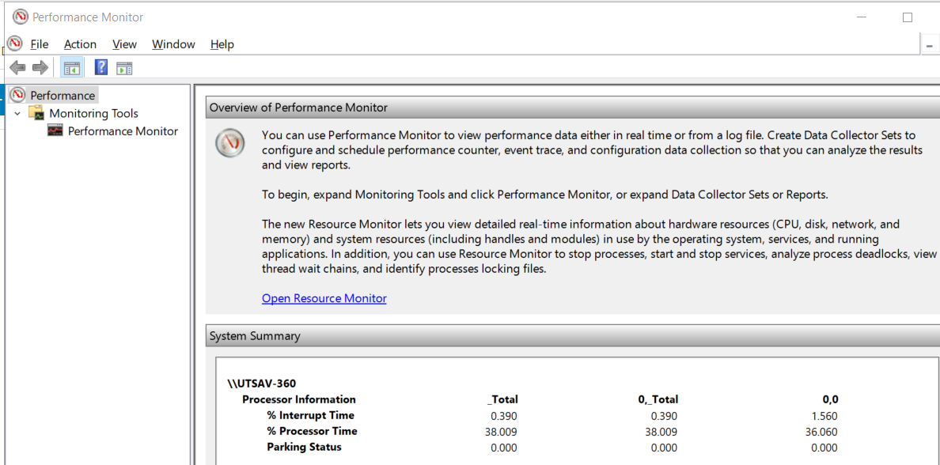Click the Overview of Performance Monitor header

click(298, 108)
